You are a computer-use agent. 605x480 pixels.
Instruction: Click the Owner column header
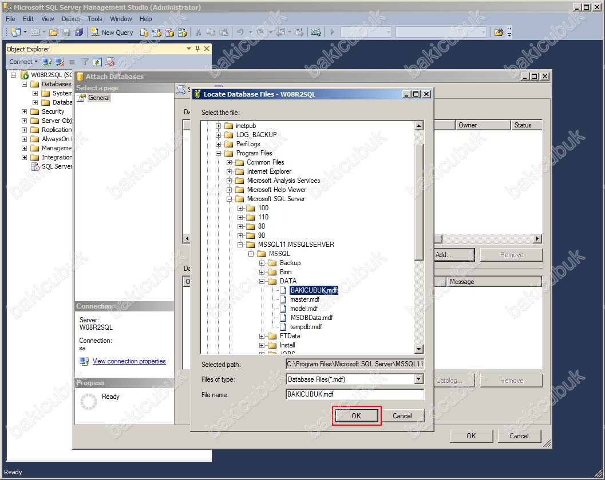click(483, 125)
